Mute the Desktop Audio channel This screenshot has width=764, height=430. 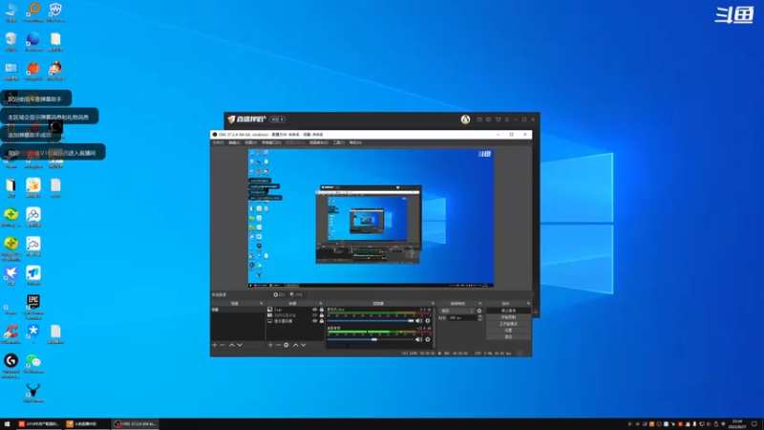point(418,340)
